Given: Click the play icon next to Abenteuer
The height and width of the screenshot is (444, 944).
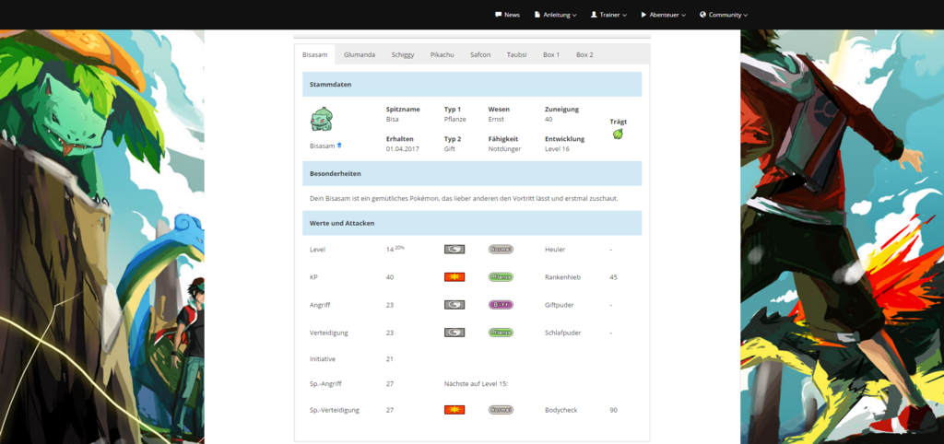Looking at the screenshot, I should coord(643,15).
